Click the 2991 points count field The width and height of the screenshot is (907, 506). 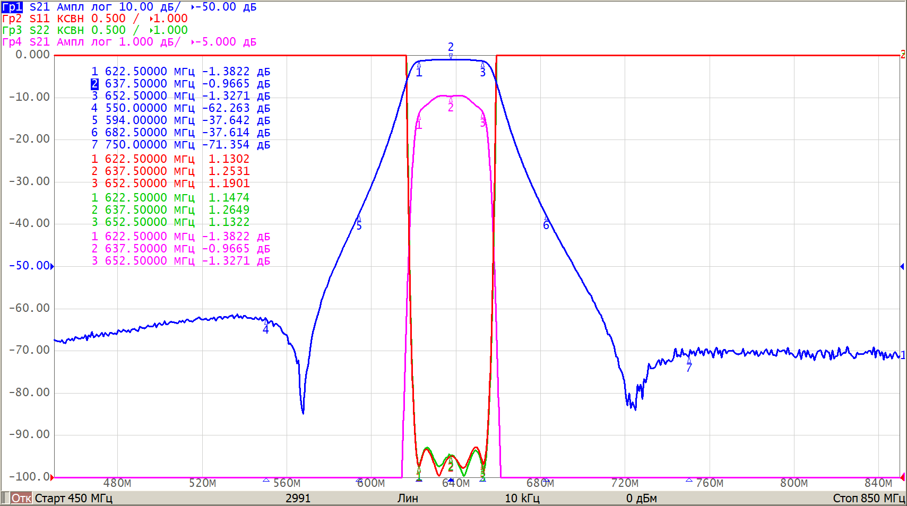point(298,498)
